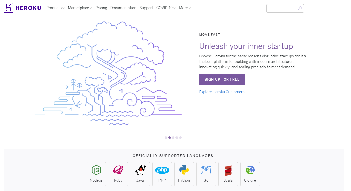This screenshot has width=351, height=191.
Task: Open the Clojure language tile
Action: click(250, 174)
